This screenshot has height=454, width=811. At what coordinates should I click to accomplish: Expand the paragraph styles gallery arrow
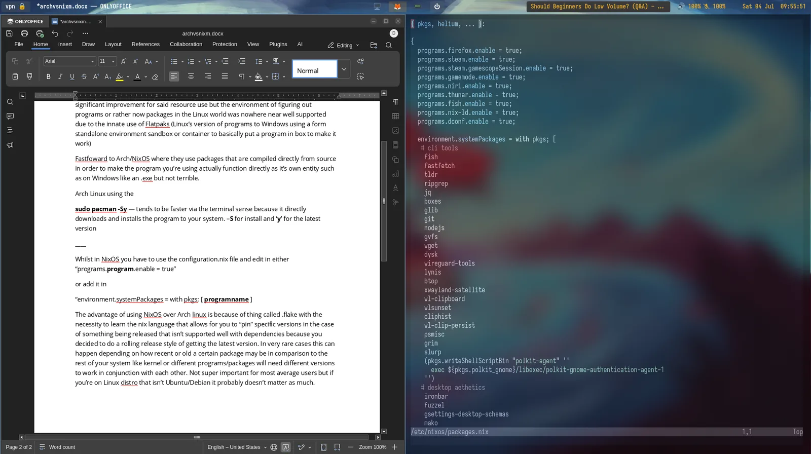pos(344,69)
